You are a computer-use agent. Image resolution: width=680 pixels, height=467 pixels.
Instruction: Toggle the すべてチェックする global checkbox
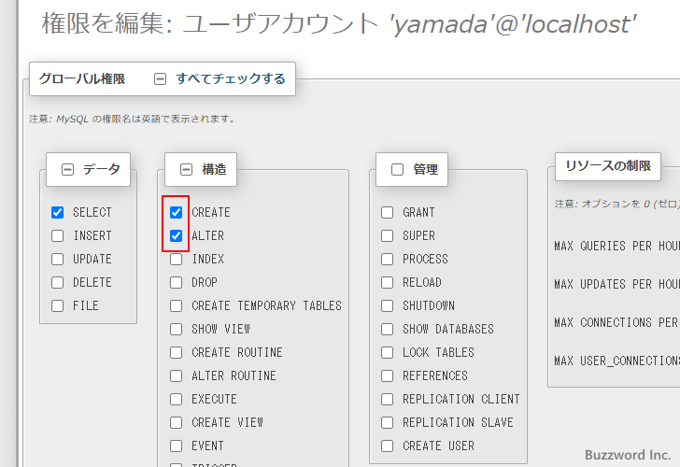tap(160, 78)
